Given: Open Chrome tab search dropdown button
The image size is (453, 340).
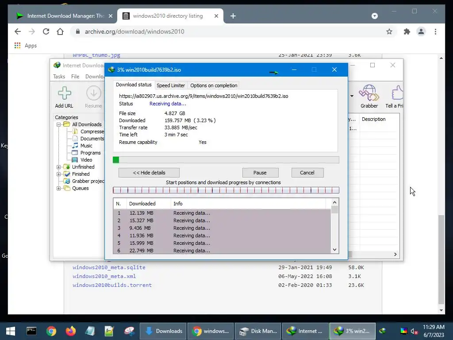Looking at the screenshot, I should [x=374, y=16].
